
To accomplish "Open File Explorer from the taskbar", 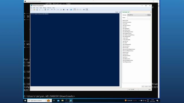I will tap(62, 100).
